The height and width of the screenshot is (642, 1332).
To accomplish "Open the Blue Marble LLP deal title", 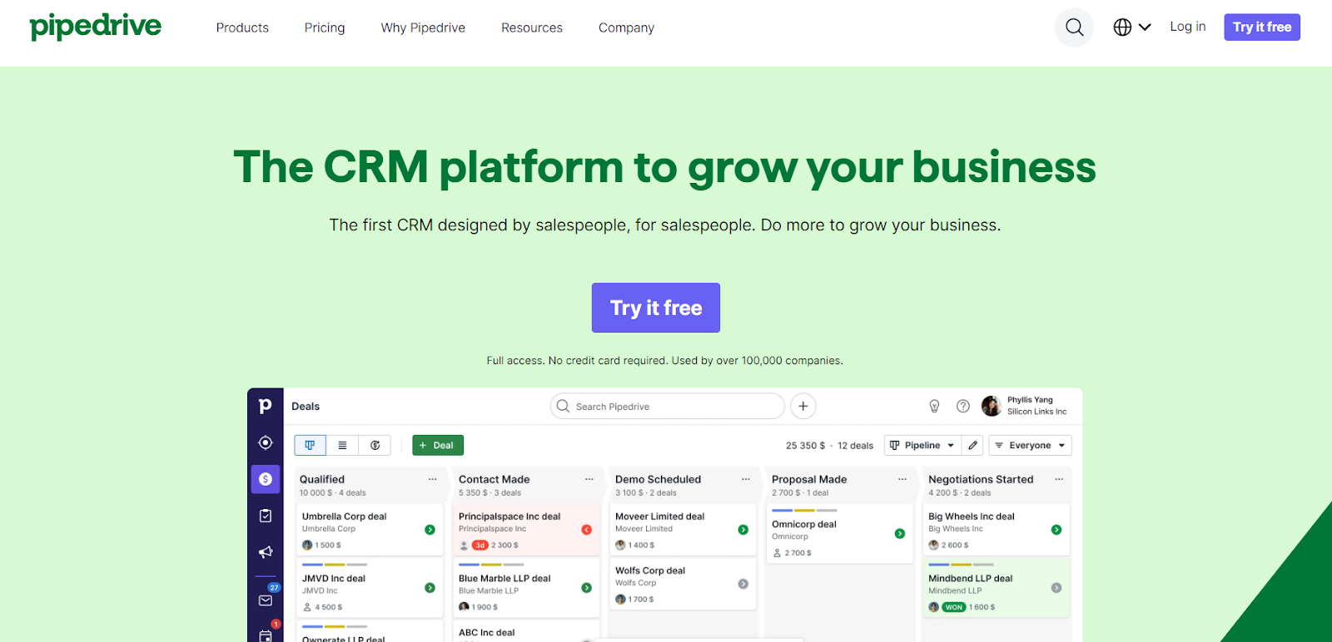I will [x=504, y=579].
